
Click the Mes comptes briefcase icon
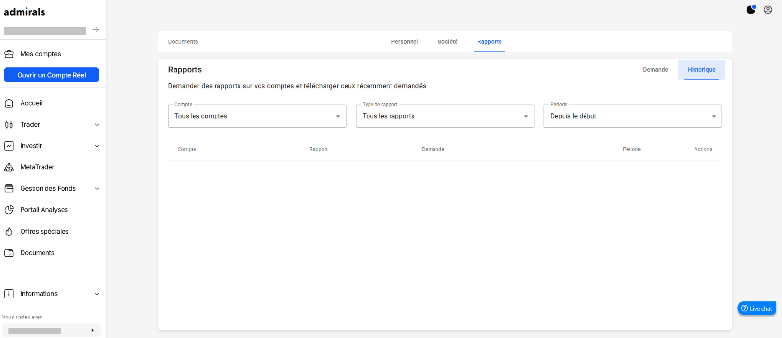click(9, 54)
